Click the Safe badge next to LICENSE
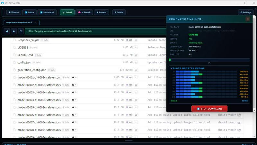Viewport: 257px width, 145px height. pyautogui.click(x=33, y=47)
